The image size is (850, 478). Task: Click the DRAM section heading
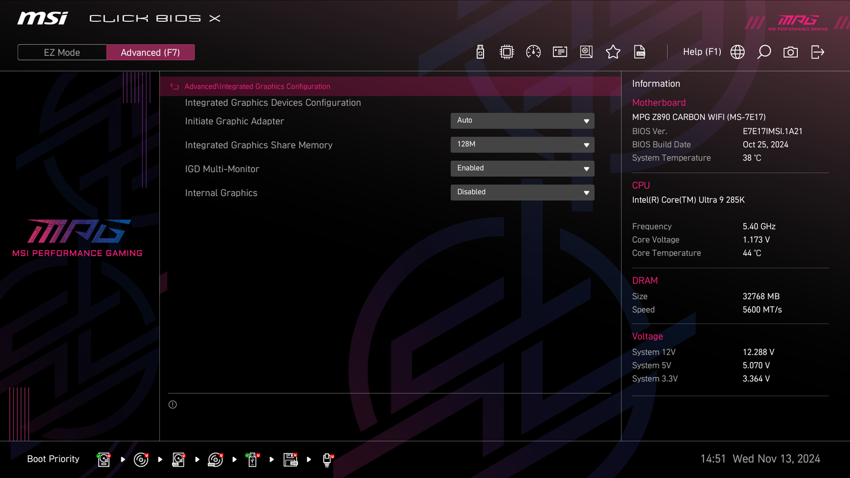tap(645, 280)
